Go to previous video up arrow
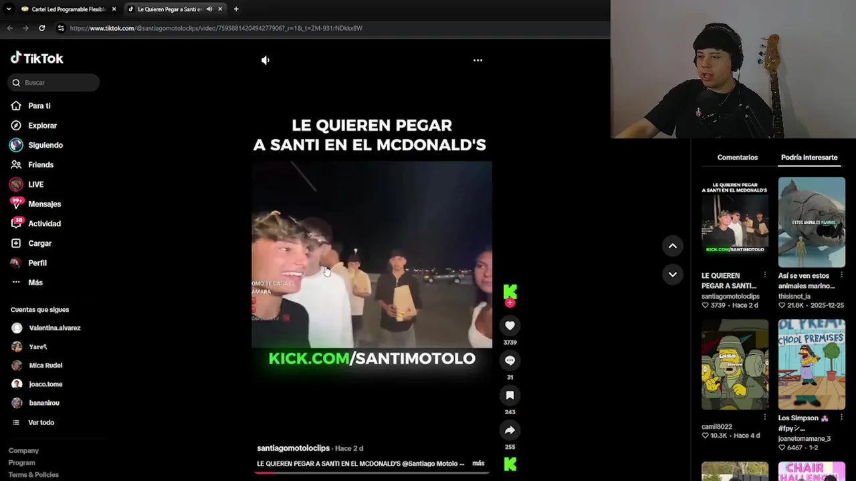856x481 pixels. [x=673, y=246]
